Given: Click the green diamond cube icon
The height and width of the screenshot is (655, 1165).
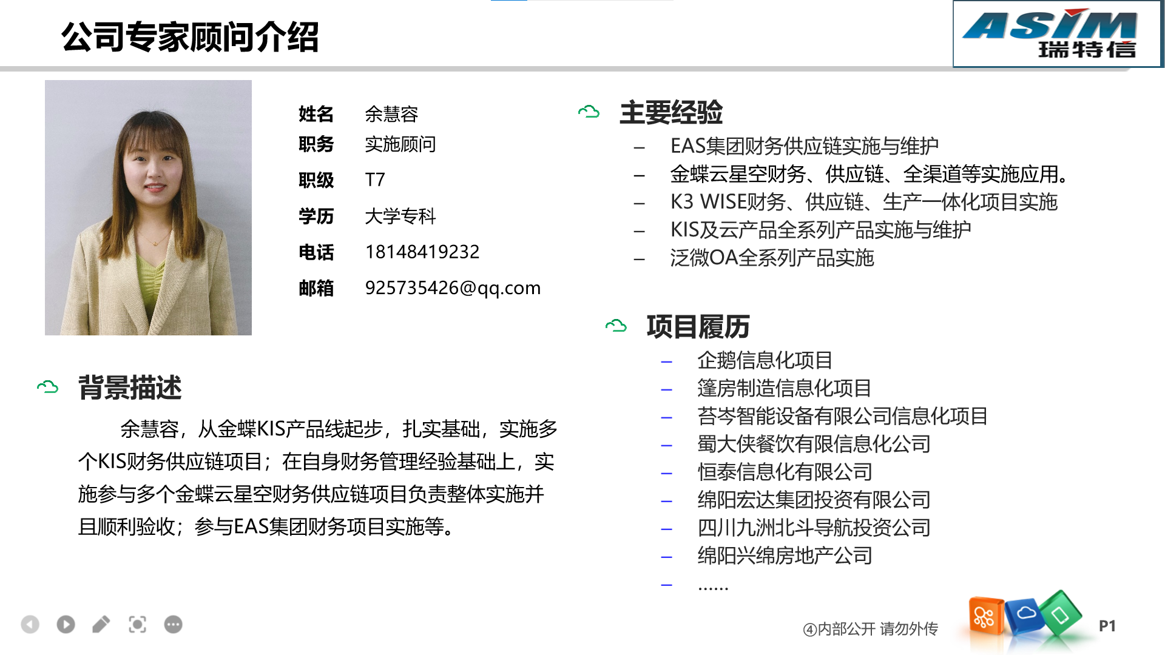Looking at the screenshot, I should [x=1061, y=614].
